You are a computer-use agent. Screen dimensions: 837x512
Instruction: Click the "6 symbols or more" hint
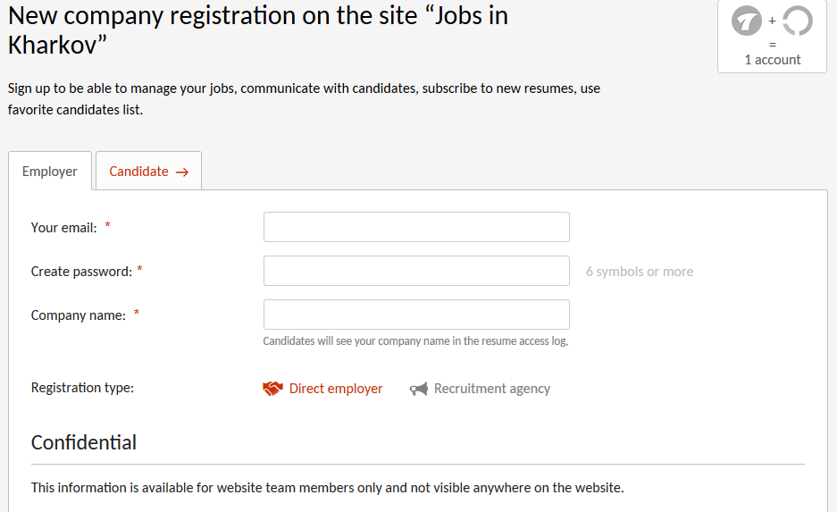pos(640,272)
